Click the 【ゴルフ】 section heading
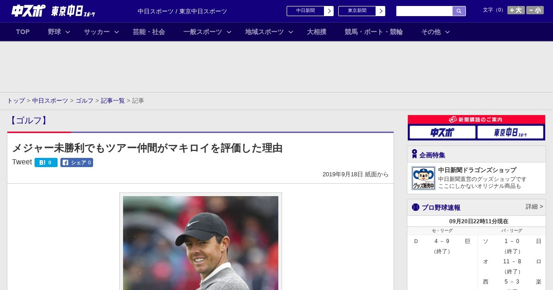The height and width of the screenshot is (290, 553). click(29, 120)
